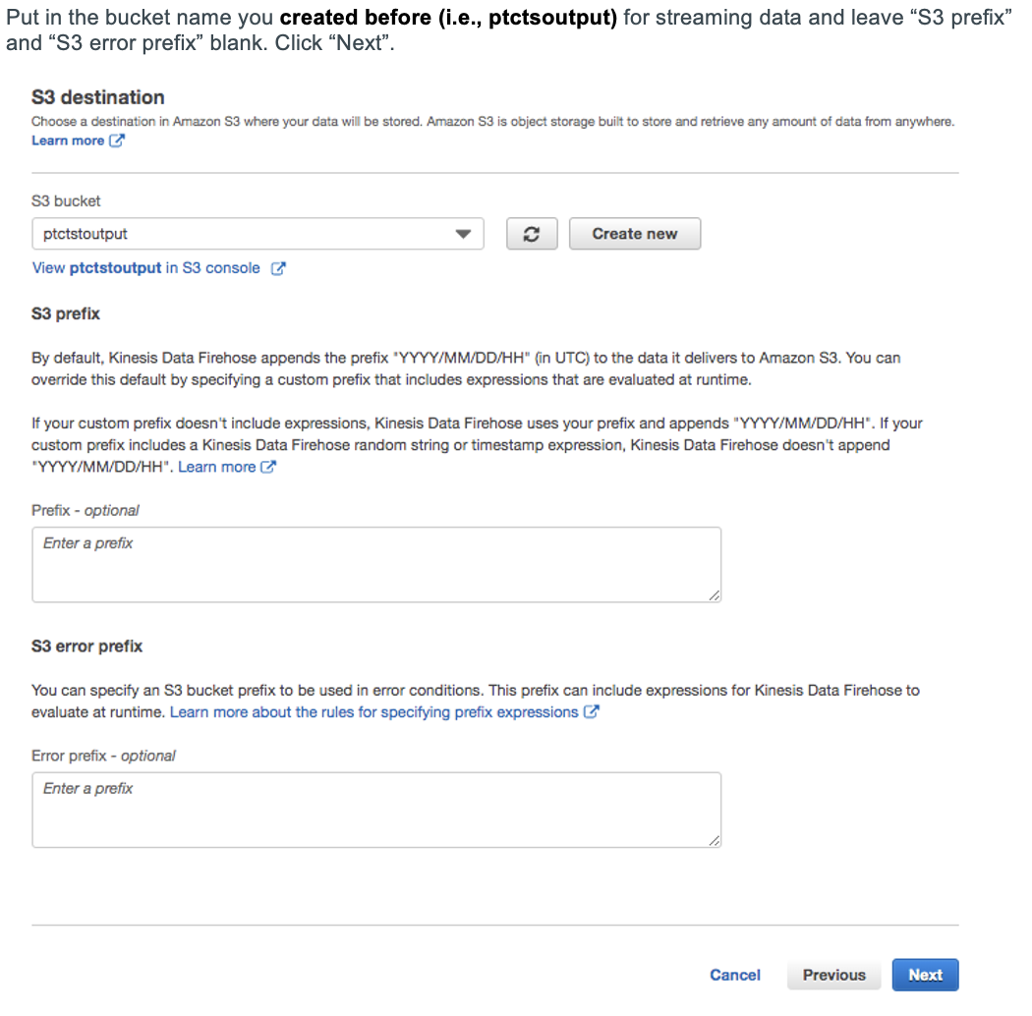Grab the Prefix textarea resize handle

[x=714, y=595]
